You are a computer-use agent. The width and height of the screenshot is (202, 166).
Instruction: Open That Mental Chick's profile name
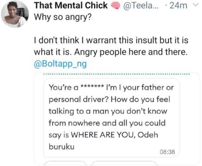point(71,6)
